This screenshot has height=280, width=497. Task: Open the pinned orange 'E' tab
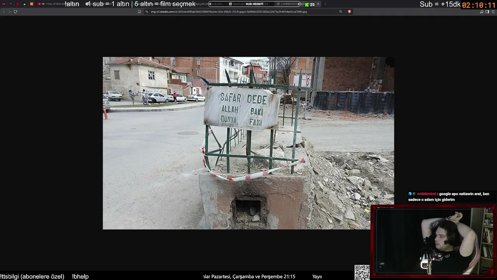coord(31,4)
